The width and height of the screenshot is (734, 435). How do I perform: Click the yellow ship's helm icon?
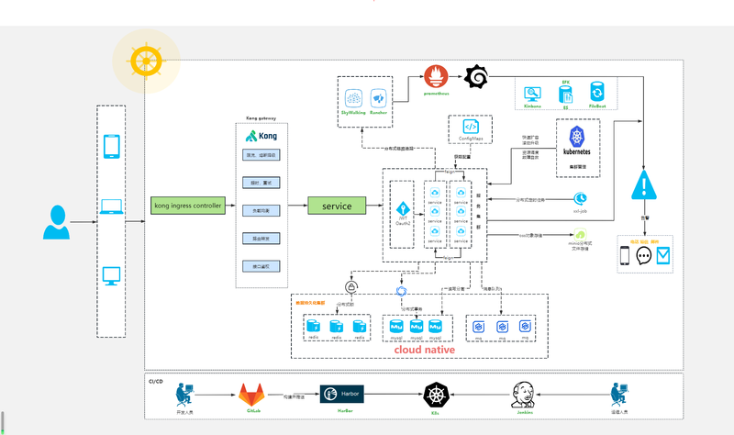tap(147, 61)
